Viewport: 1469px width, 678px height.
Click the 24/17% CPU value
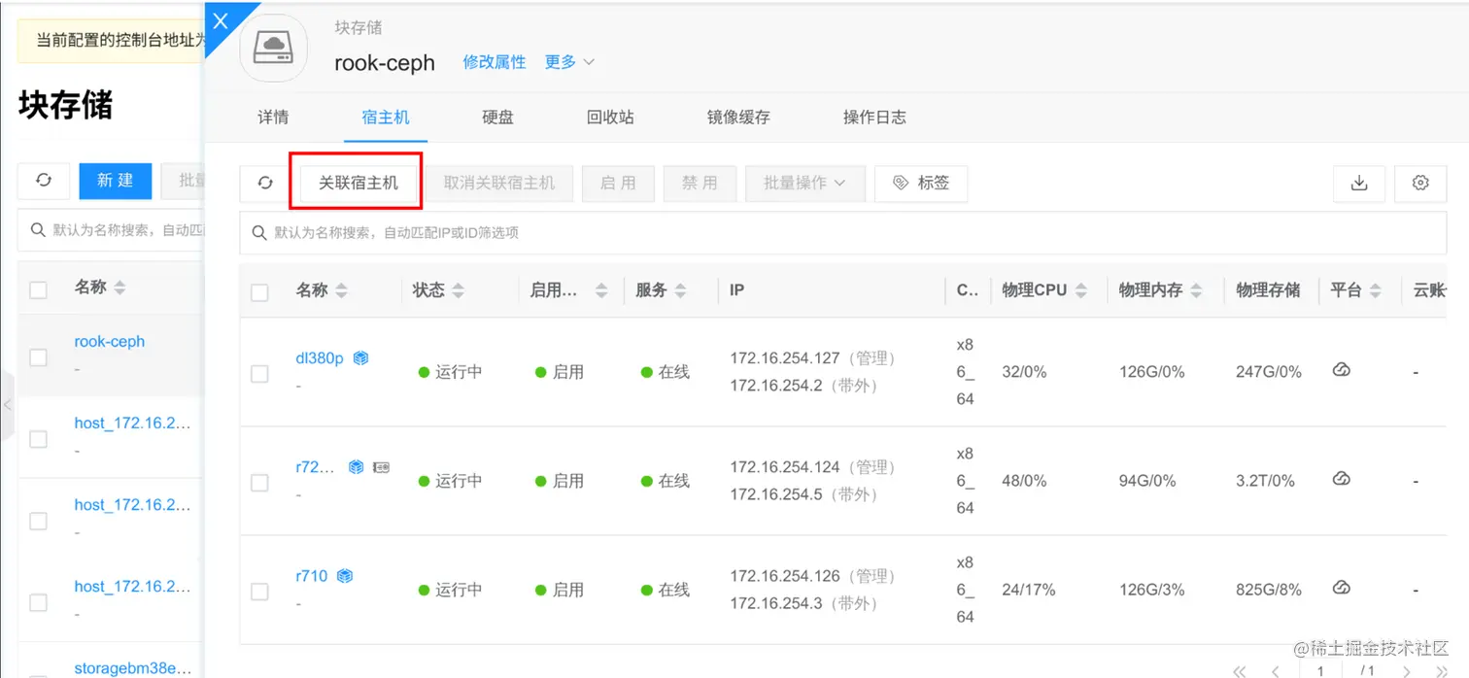(x=1029, y=590)
